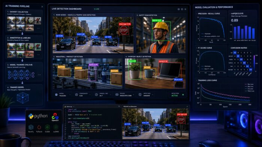Image resolution: width=262 pixels, height=147 pixels.
Task: Open the Confidence 0.25 dropdown
Action: click(x=90, y=95)
